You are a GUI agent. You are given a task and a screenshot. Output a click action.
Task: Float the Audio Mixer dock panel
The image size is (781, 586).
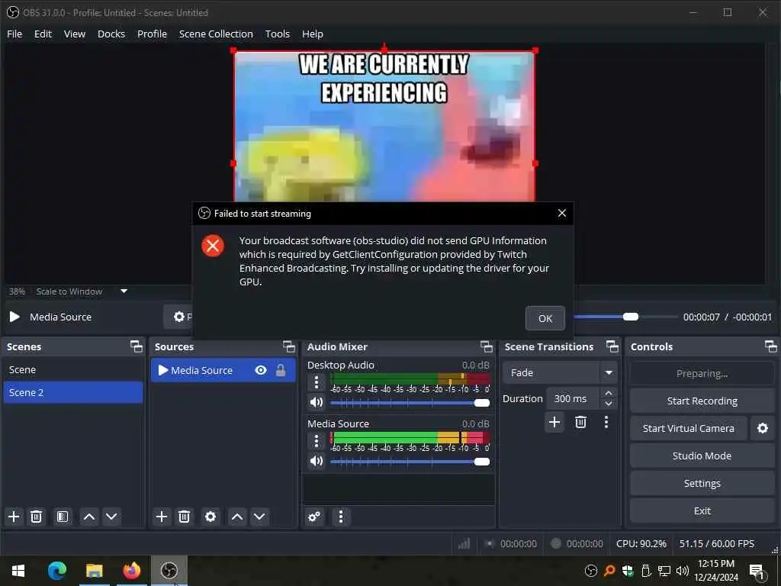[487, 346]
